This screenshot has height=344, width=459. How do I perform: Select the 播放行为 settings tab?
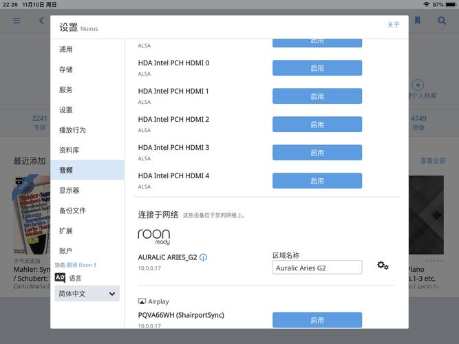(x=87, y=130)
